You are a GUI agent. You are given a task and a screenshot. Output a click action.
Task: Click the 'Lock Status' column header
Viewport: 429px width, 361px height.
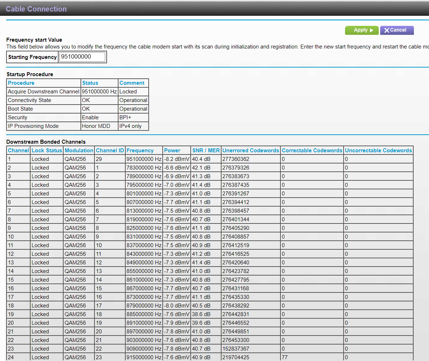click(47, 151)
